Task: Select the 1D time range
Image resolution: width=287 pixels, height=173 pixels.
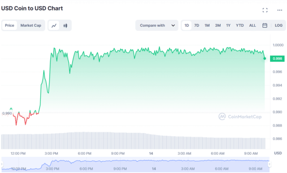Action: point(187,25)
